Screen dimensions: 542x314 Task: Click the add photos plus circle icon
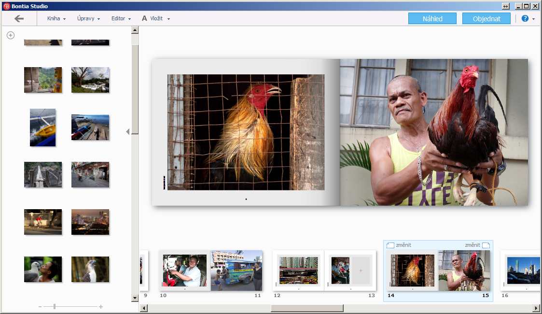(x=11, y=35)
